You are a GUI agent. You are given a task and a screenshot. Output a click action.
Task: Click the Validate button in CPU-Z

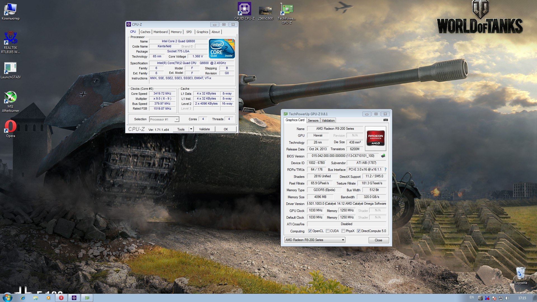pyautogui.click(x=204, y=129)
